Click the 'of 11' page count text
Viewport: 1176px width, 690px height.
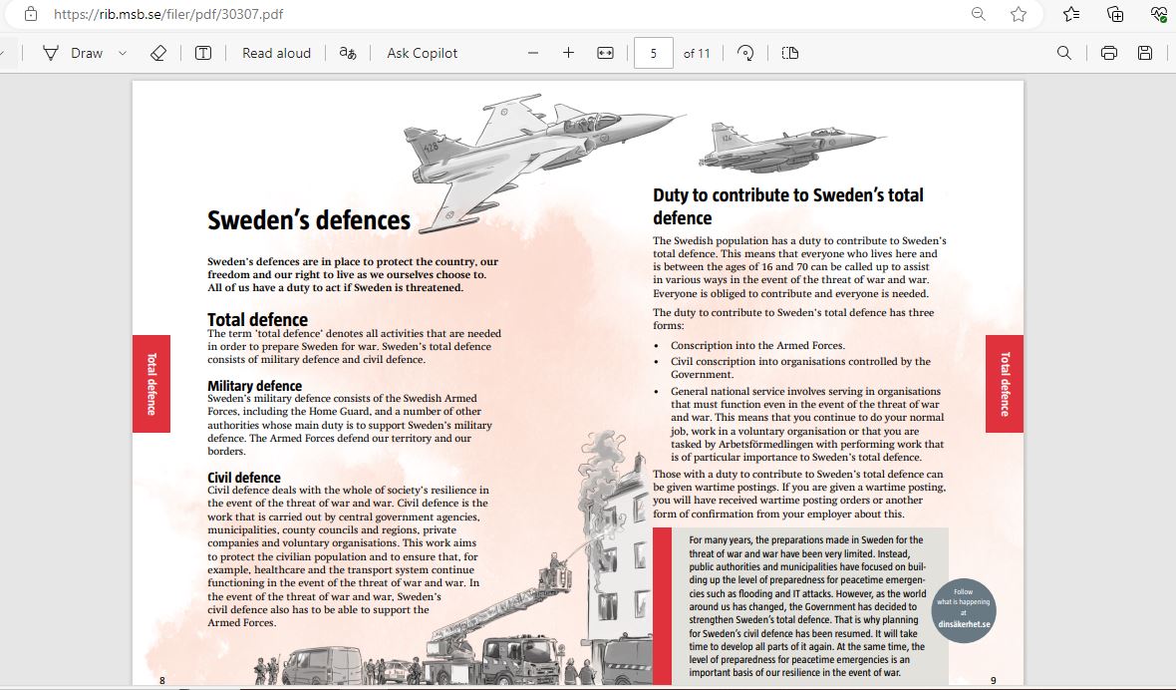pyautogui.click(x=696, y=53)
